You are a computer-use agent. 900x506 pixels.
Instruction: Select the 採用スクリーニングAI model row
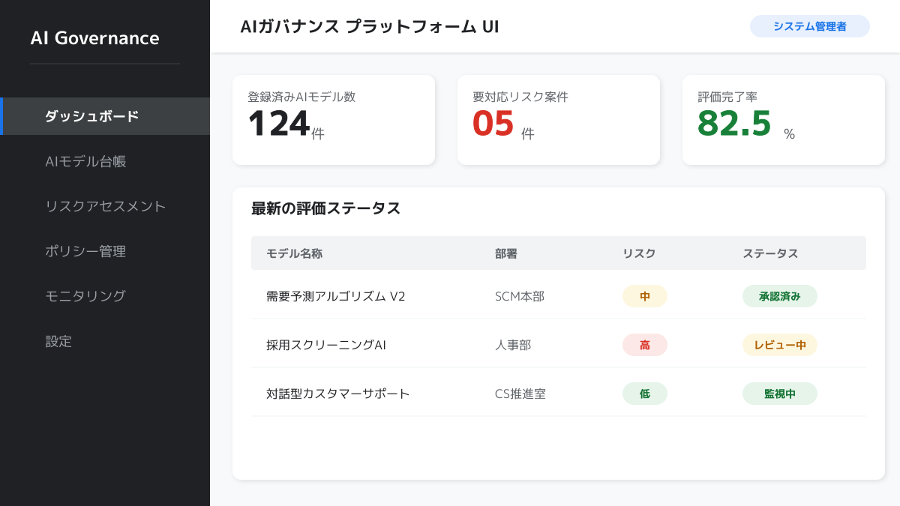pos(325,345)
